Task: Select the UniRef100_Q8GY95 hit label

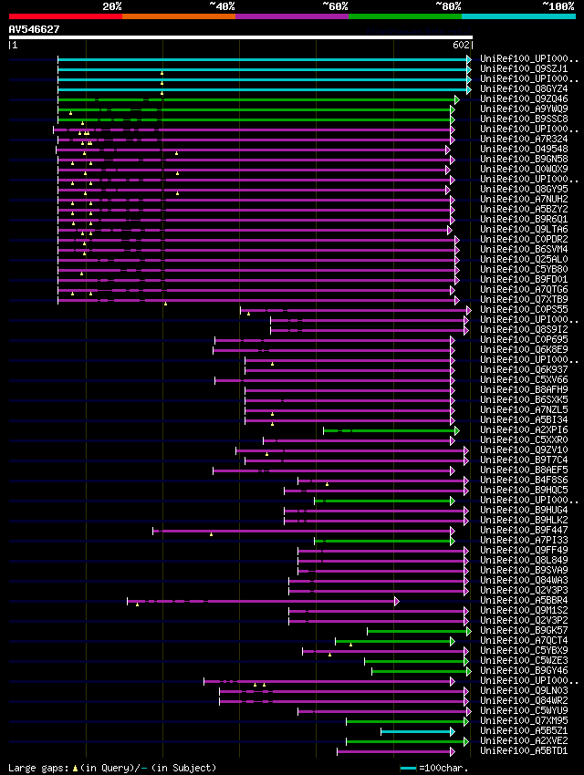Action: [x=524, y=190]
